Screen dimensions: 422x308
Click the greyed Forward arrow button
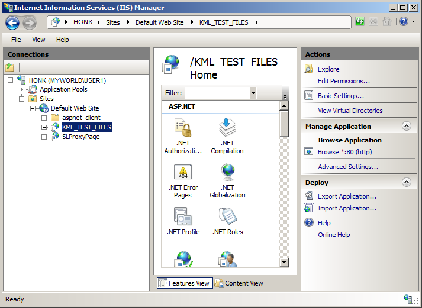coord(30,23)
